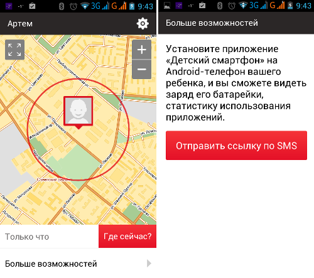Tap the picture notification icon in right status bar
Viewport: 314px width, 278px height.
(167, 6)
